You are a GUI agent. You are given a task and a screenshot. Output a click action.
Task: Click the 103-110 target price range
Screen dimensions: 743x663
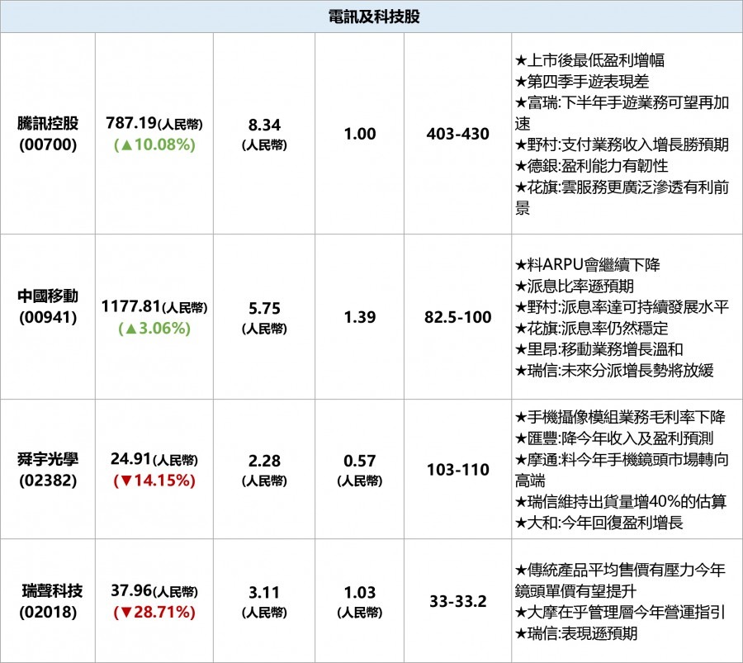(458, 470)
